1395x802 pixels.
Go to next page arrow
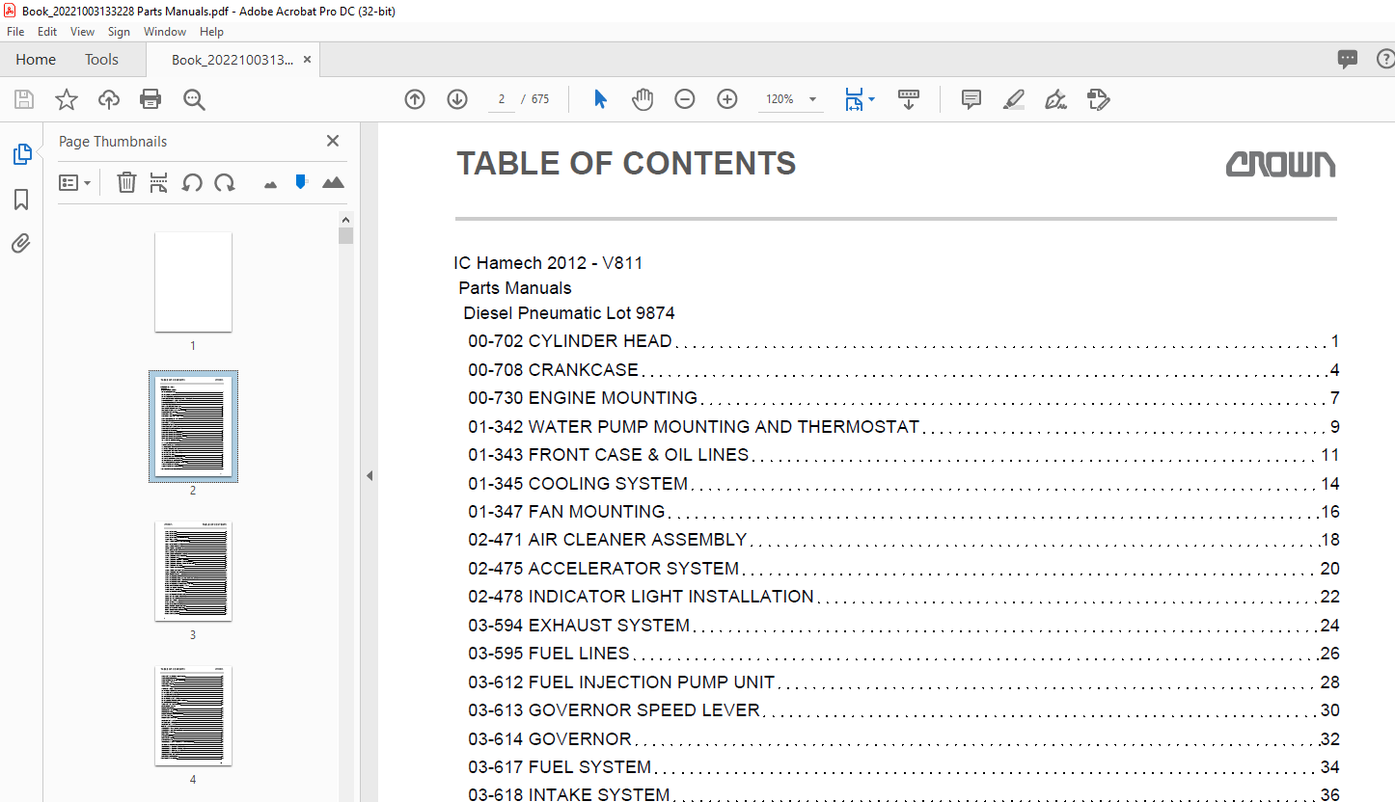coord(457,99)
